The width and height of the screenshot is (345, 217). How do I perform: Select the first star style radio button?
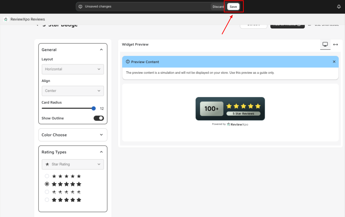click(x=47, y=176)
